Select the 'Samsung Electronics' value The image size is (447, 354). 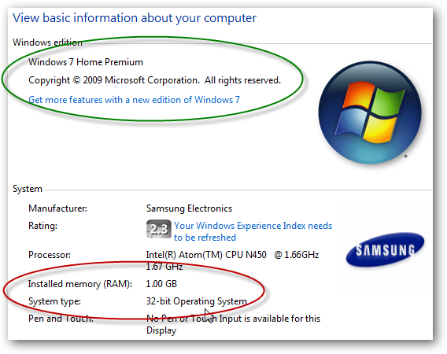pyautogui.click(x=190, y=208)
